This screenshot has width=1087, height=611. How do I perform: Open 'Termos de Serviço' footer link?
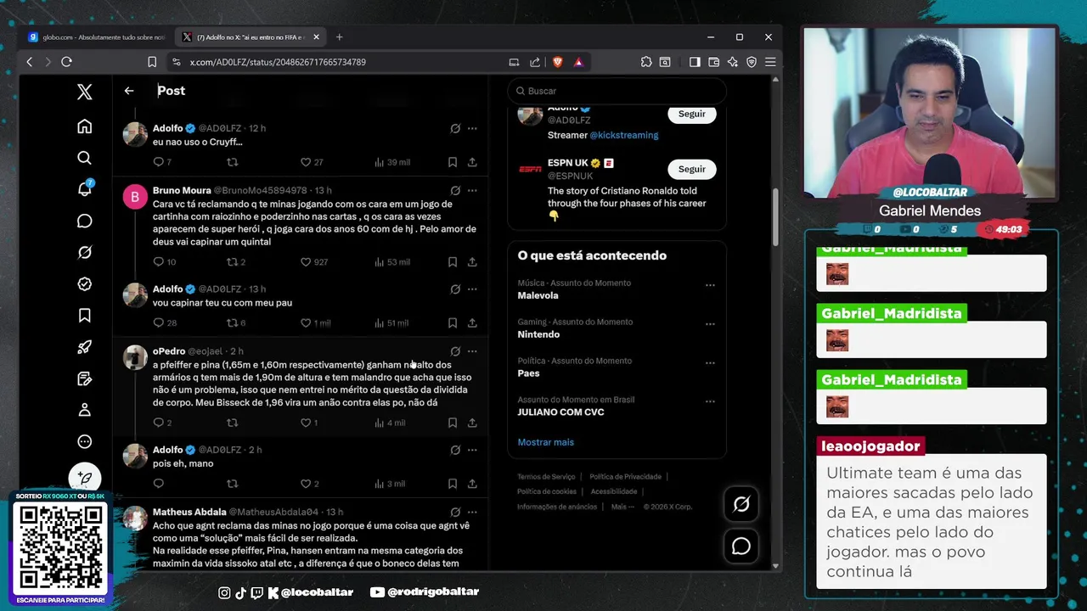coord(546,477)
